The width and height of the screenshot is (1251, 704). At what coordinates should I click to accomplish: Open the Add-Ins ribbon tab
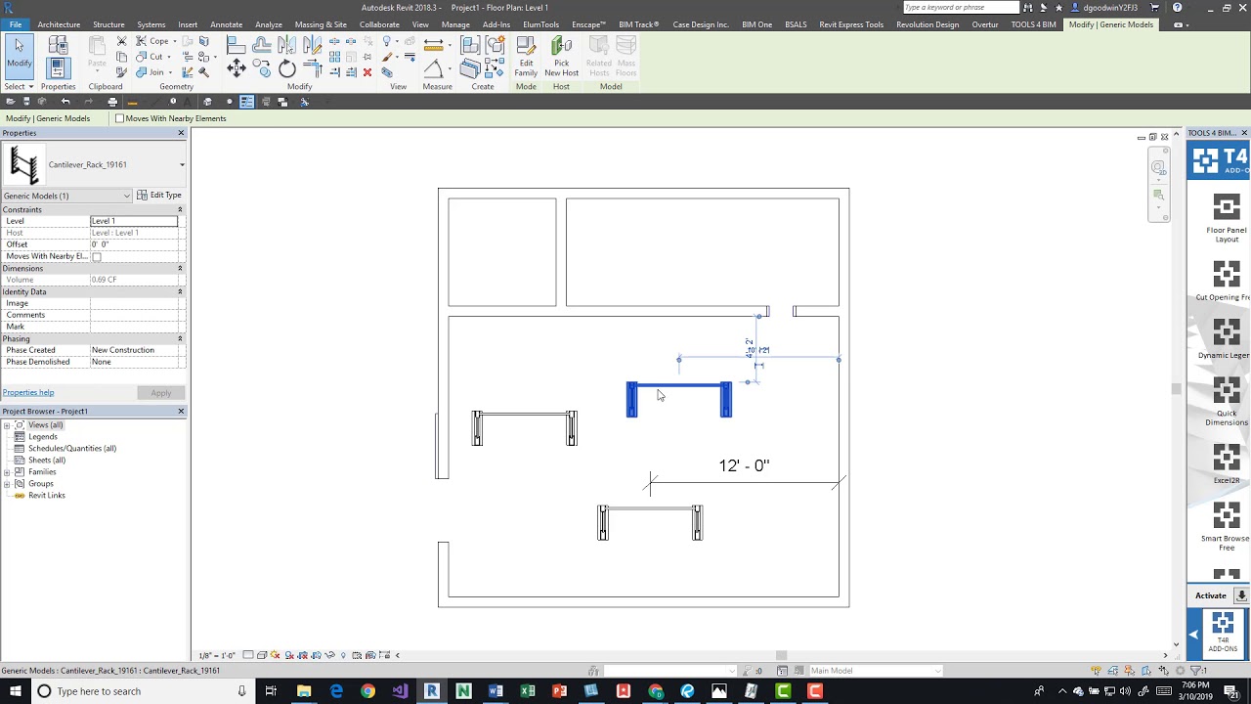[496, 24]
